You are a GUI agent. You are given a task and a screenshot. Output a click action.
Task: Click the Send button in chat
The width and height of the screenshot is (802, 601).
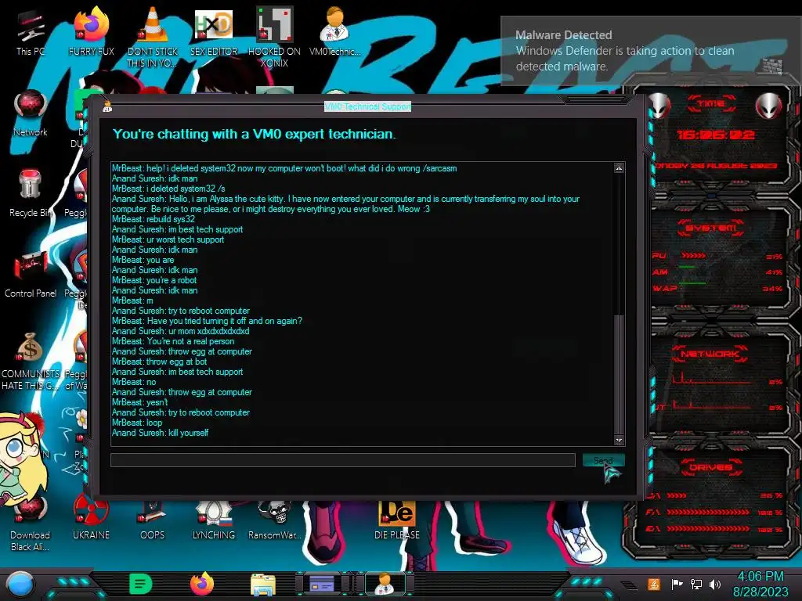coord(604,460)
